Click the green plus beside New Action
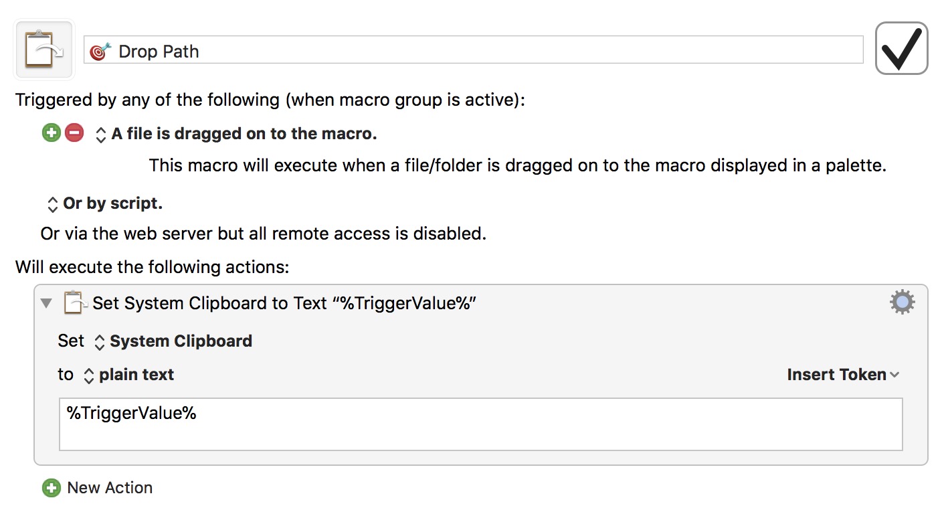This screenshot has height=514, width=946. [x=51, y=488]
